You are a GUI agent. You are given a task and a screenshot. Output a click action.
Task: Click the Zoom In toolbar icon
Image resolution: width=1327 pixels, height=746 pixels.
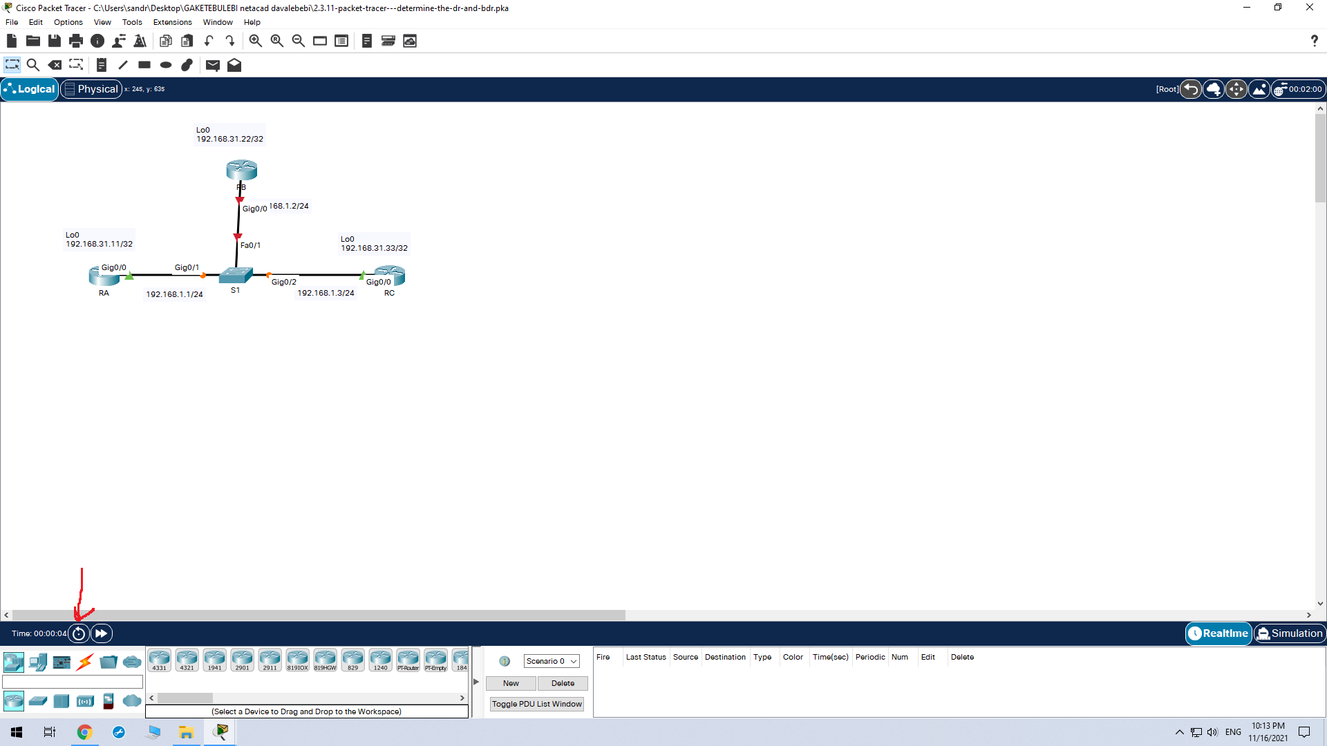255,41
